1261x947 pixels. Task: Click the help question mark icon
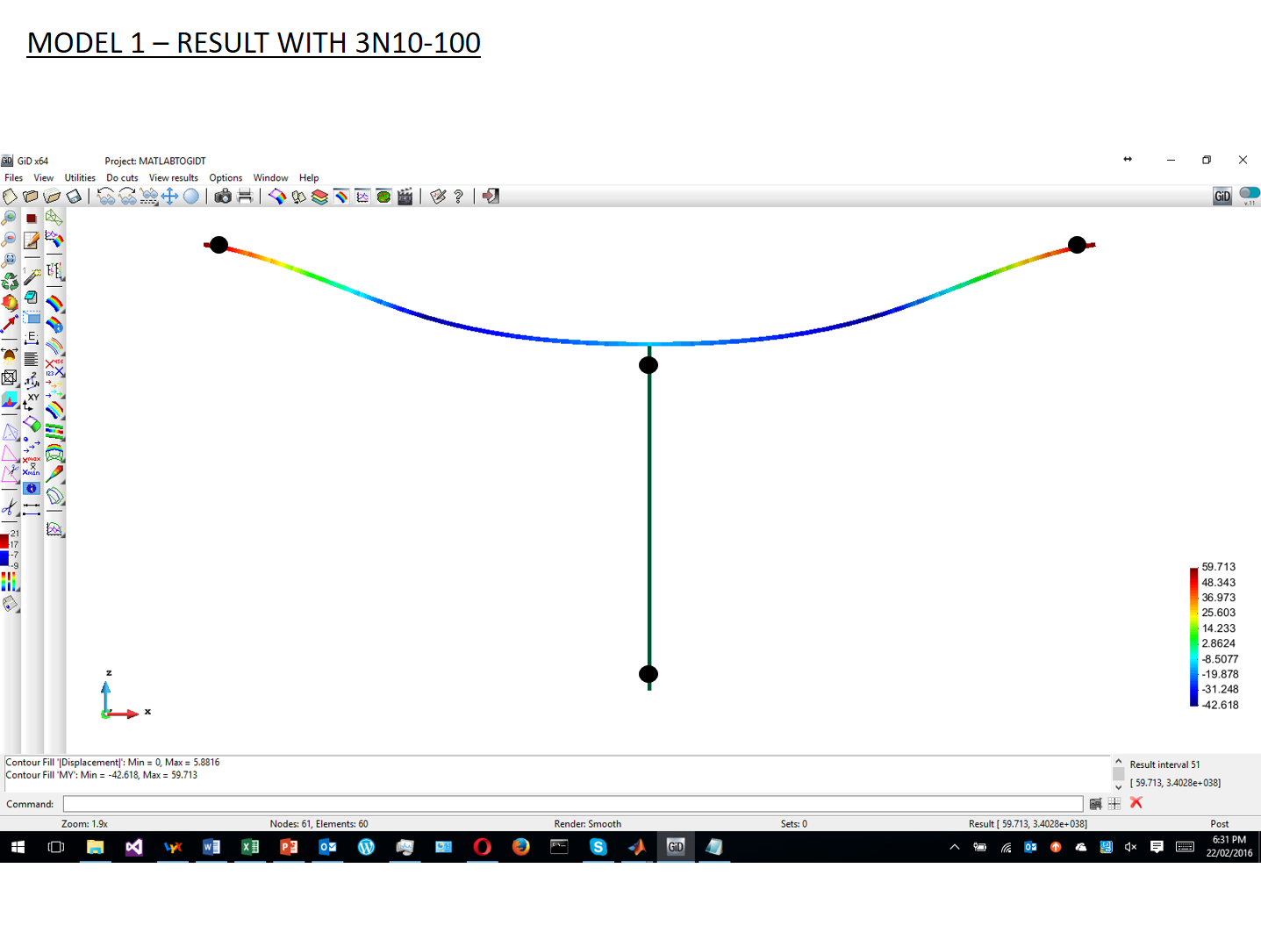[x=459, y=197]
